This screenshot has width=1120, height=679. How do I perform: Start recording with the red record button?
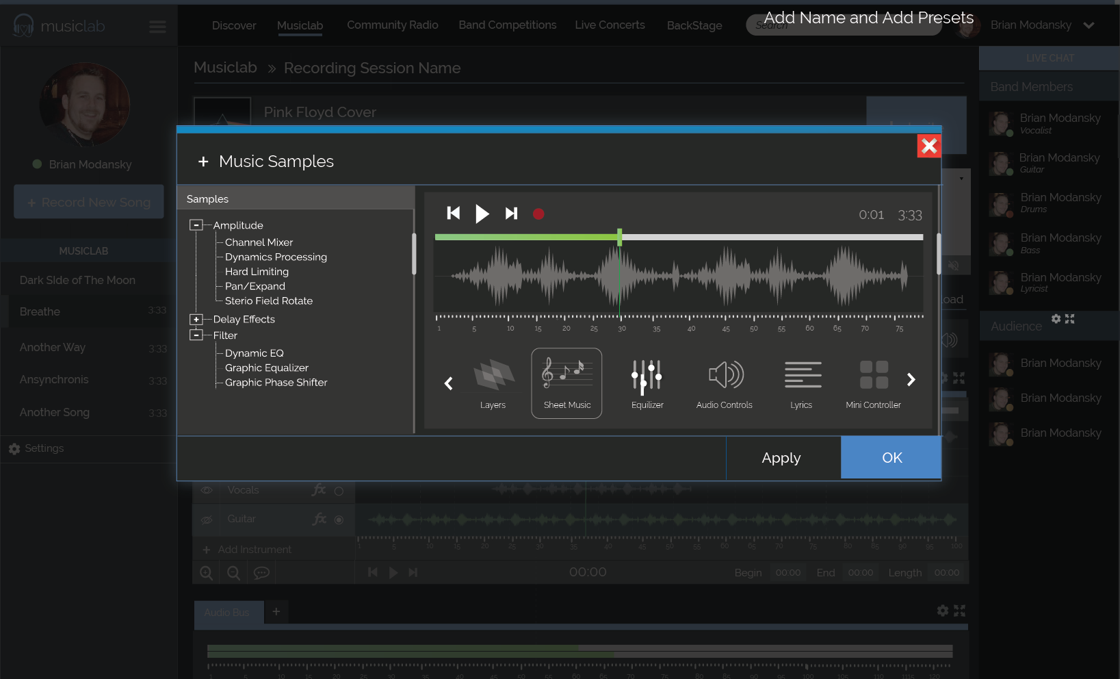pyautogui.click(x=538, y=214)
